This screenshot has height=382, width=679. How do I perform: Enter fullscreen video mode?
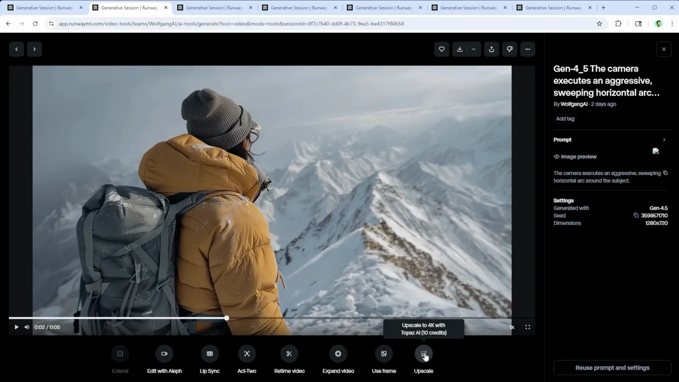(x=527, y=327)
